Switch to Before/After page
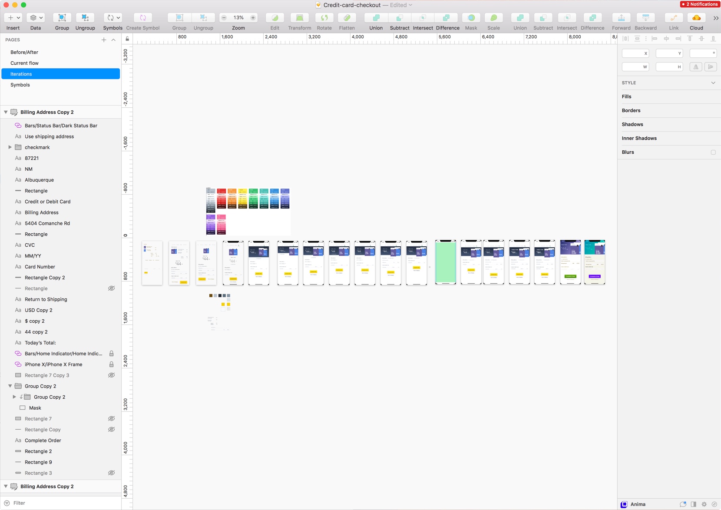This screenshot has height=510, width=721. 61,52
